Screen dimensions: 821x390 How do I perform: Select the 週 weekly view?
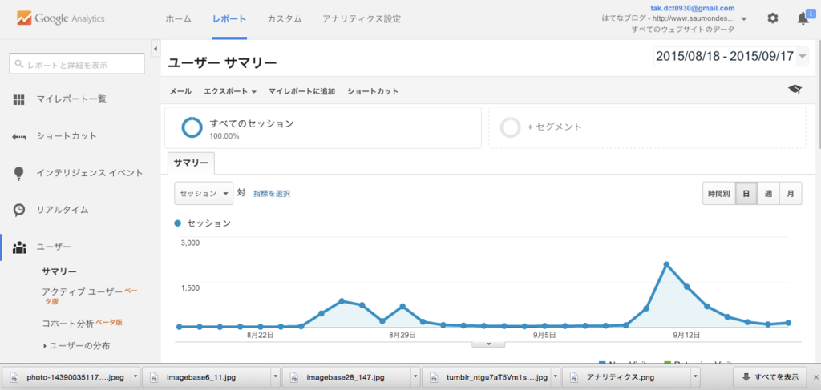(x=768, y=194)
